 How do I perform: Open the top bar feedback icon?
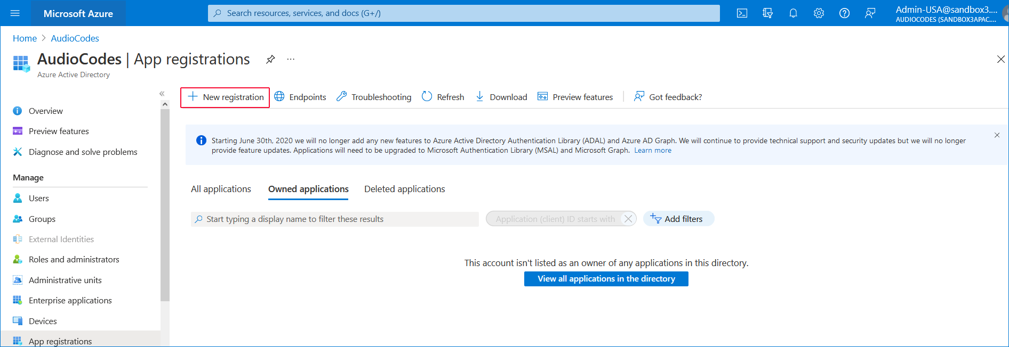(870, 13)
